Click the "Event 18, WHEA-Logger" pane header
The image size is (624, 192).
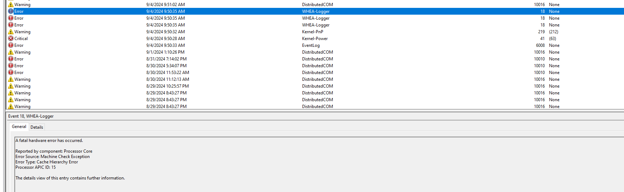(31, 116)
